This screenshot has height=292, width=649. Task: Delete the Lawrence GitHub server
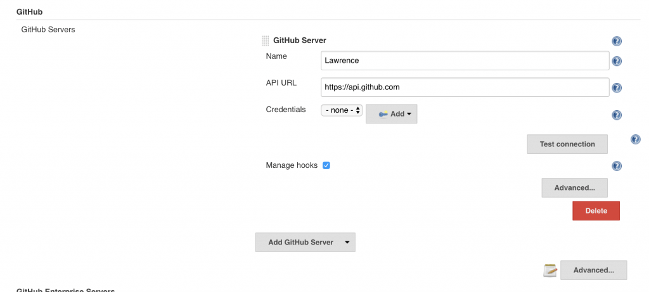click(595, 211)
